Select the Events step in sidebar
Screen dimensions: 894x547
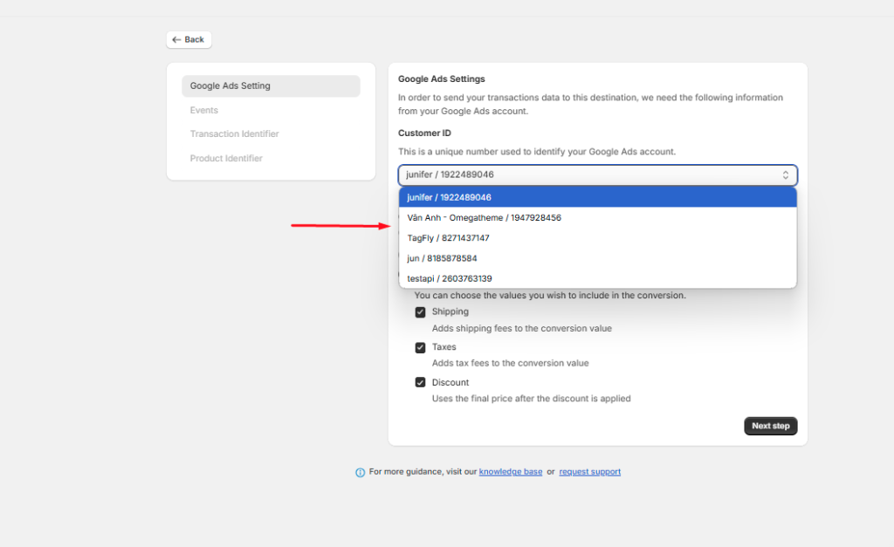(204, 110)
